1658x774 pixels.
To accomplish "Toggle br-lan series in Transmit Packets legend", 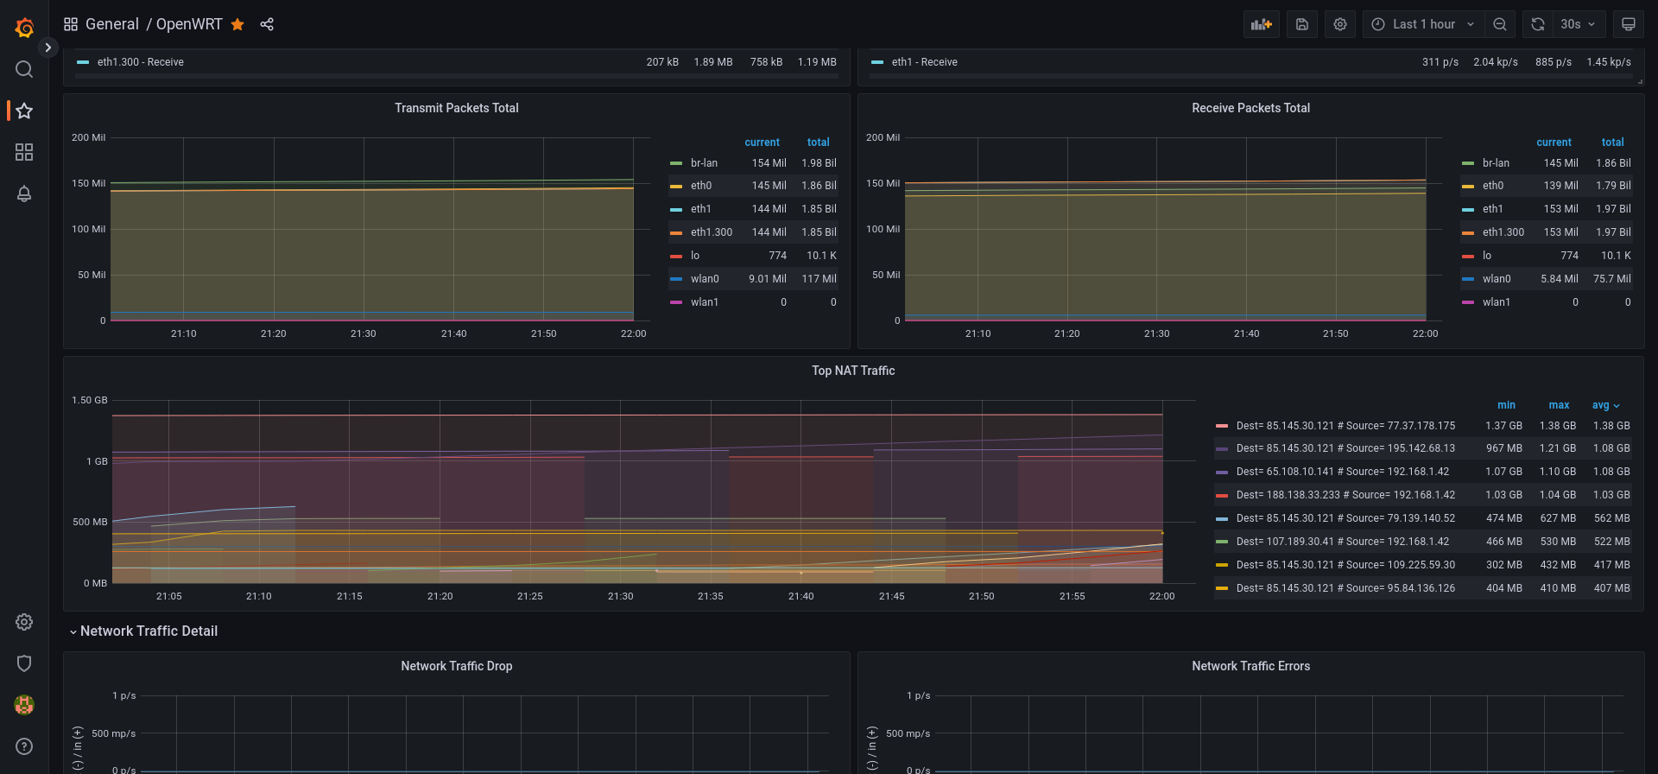I will [704, 163].
